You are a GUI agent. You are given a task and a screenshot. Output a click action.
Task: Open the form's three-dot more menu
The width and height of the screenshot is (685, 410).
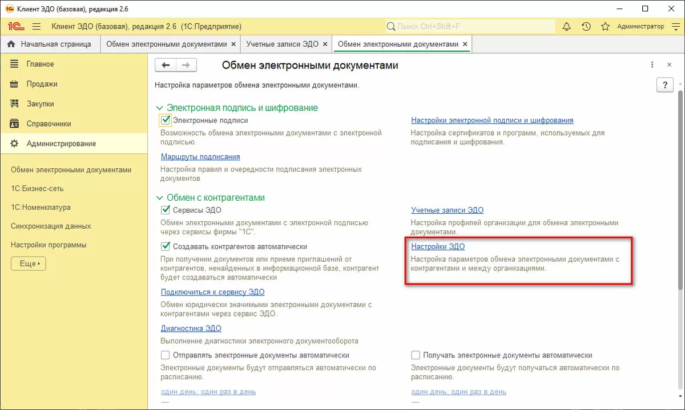pos(652,65)
